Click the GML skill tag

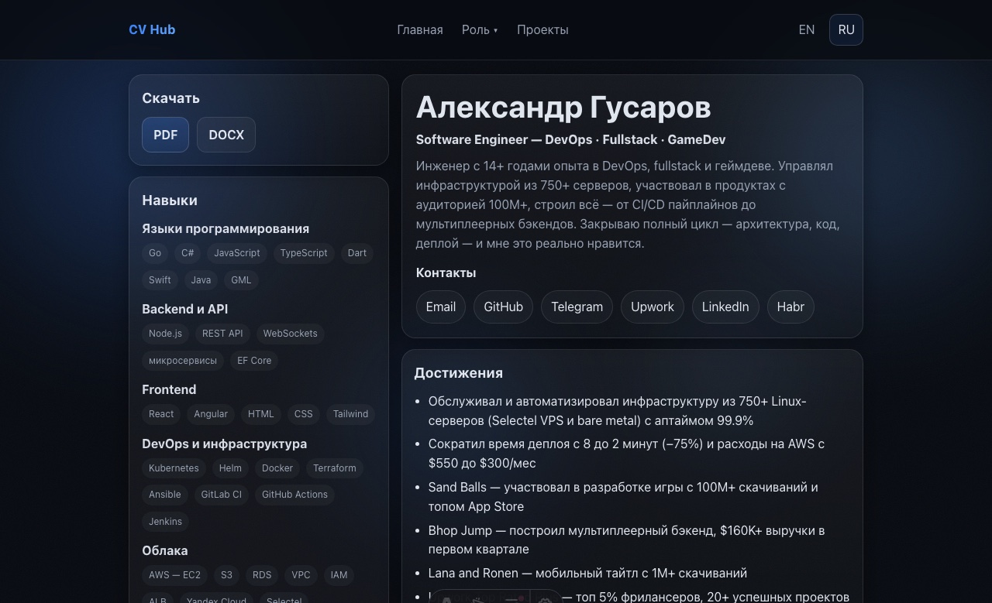click(x=241, y=280)
